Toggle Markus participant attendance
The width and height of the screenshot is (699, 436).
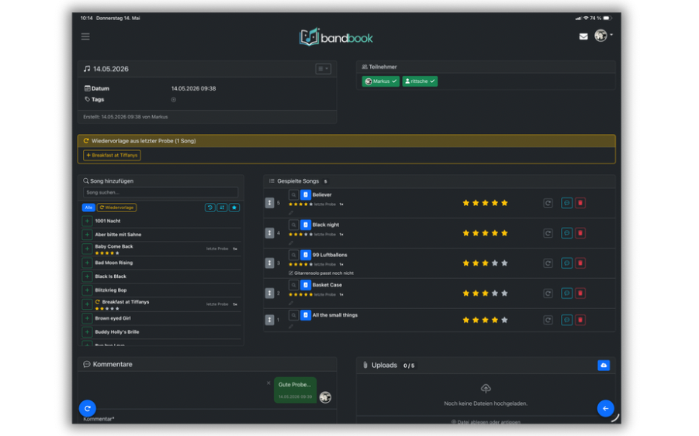(x=381, y=81)
